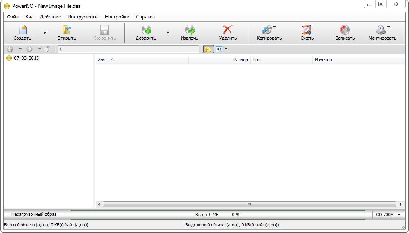
Task: Open the Действие menu
Action: (50, 17)
